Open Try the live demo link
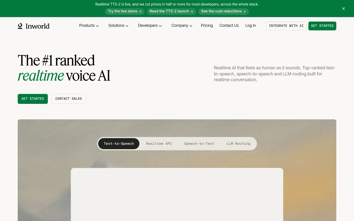This screenshot has height=221, width=354. 125,11
